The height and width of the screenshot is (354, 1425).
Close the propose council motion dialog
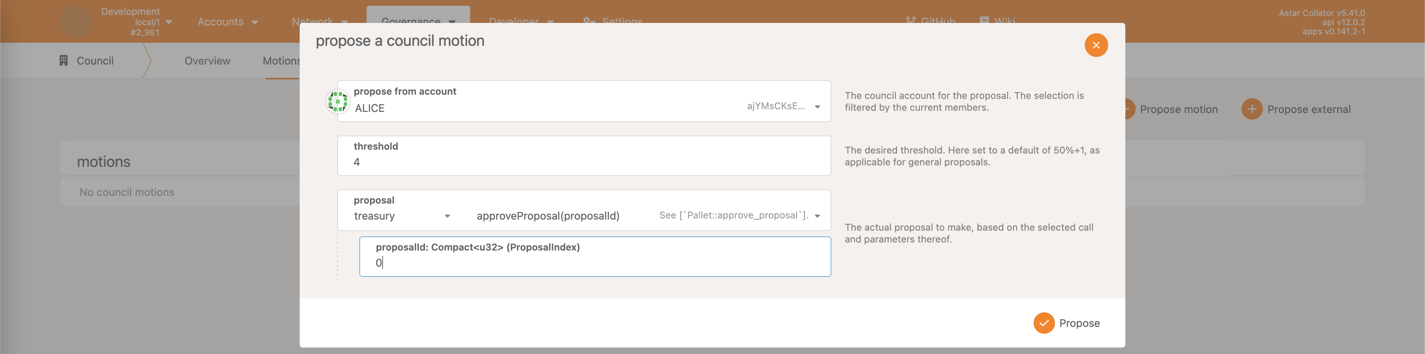coord(1095,45)
